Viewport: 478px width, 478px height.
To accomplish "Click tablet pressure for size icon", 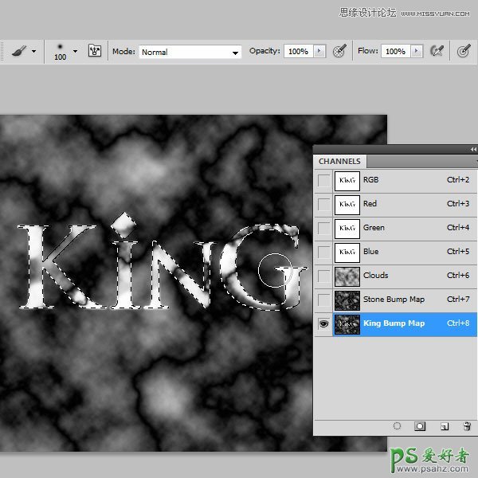I will pyautogui.click(x=463, y=51).
